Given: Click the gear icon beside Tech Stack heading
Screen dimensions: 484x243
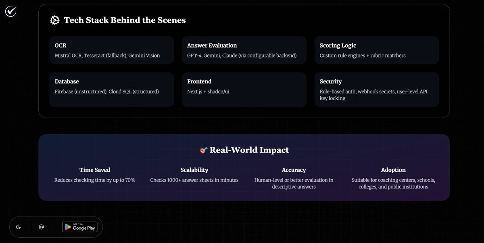Looking at the screenshot, I should click(54, 20).
